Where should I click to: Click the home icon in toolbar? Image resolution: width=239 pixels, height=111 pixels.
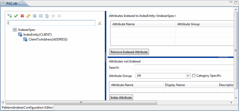click(x=47, y=16)
